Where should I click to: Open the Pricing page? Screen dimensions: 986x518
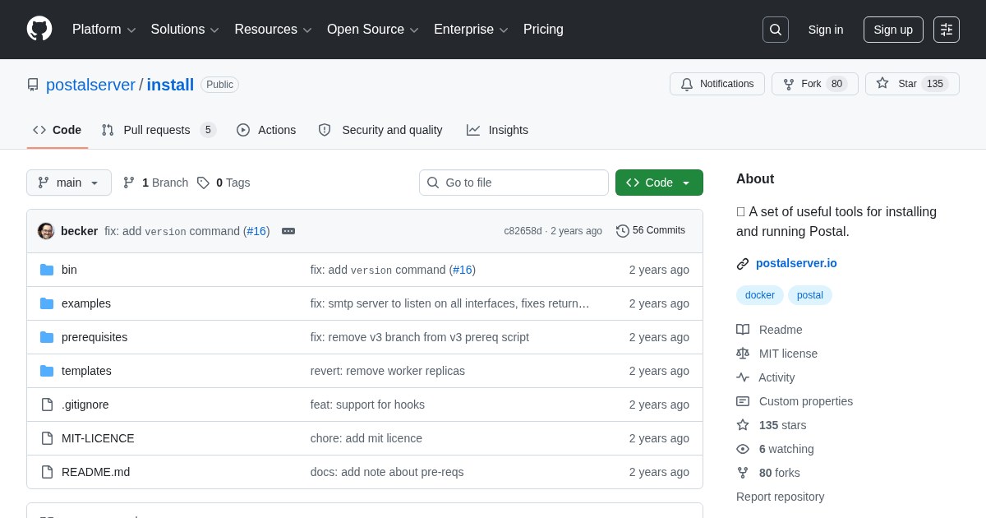coord(543,30)
